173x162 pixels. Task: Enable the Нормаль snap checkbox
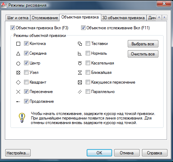click(x=88, y=53)
